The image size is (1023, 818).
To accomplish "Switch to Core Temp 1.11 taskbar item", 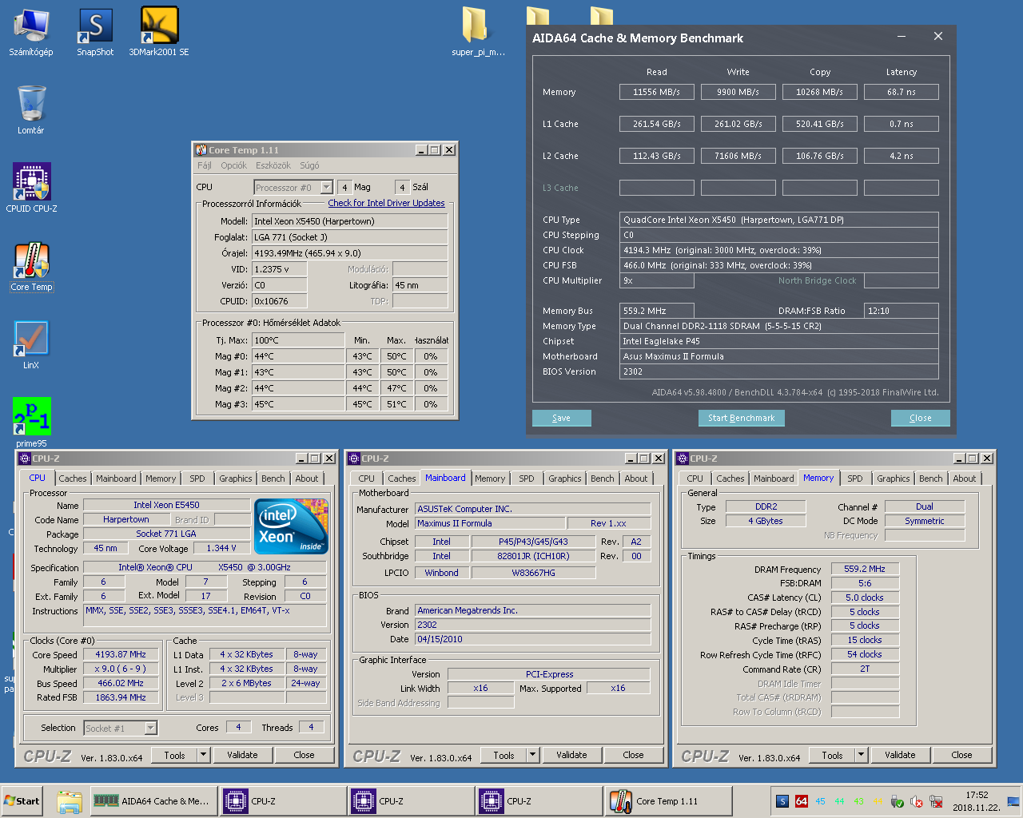I will point(668,801).
